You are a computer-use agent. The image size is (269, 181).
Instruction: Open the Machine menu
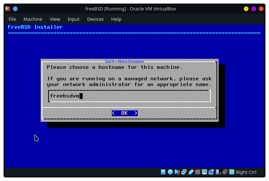point(33,19)
